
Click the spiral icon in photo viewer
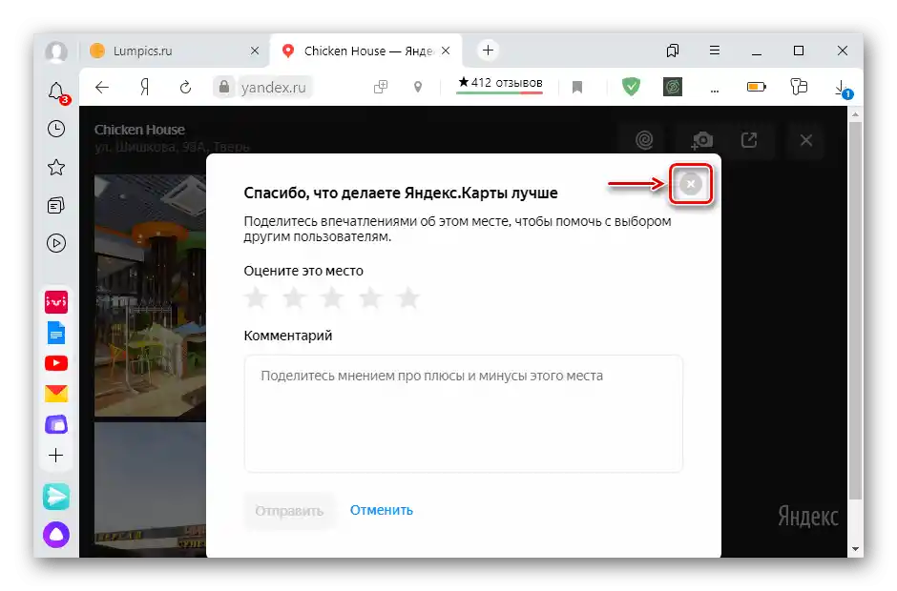tap(644, 139)
